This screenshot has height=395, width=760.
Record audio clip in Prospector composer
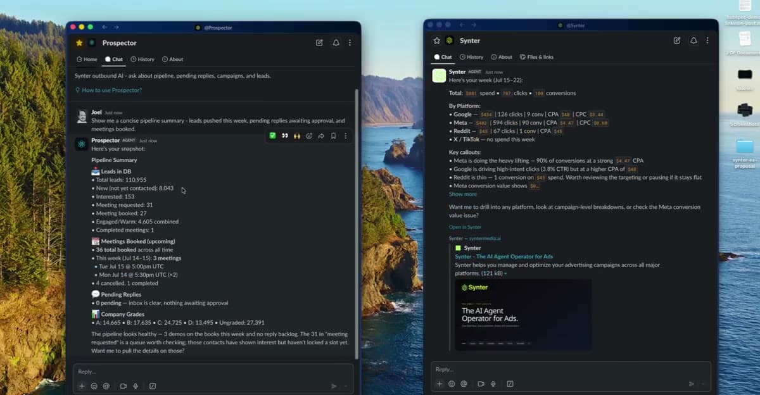(136, 386)
